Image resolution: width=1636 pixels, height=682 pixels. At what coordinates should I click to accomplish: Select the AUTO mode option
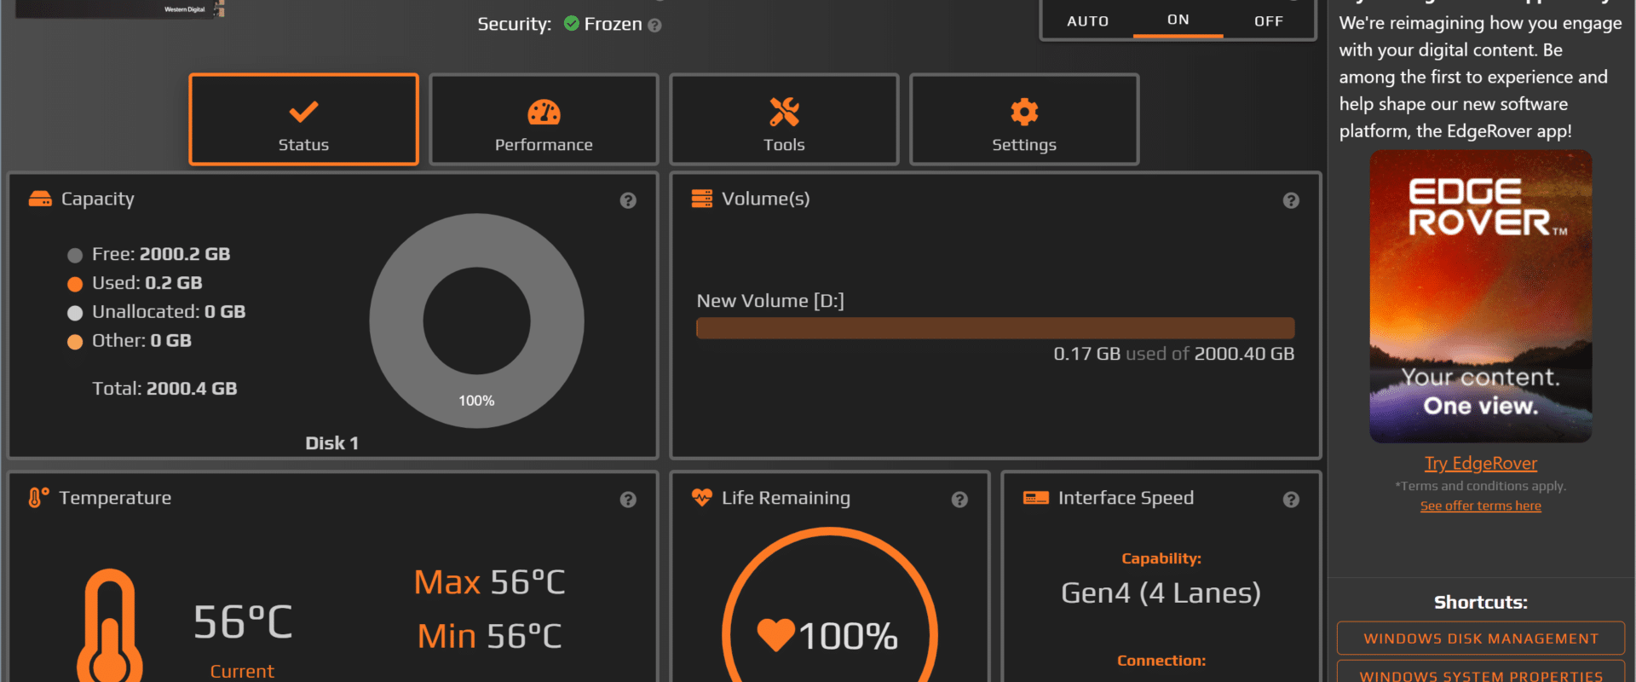point(1088,20)
